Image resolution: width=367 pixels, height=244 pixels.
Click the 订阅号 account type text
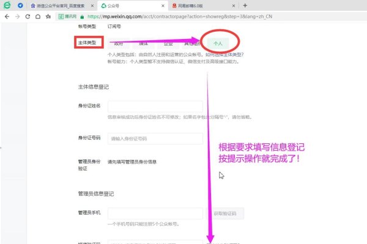[x=114, y=26]
